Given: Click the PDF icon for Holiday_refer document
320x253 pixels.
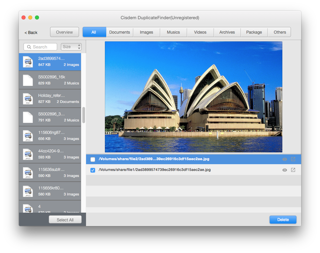Looking at the screenshot, I should [28, 99].
